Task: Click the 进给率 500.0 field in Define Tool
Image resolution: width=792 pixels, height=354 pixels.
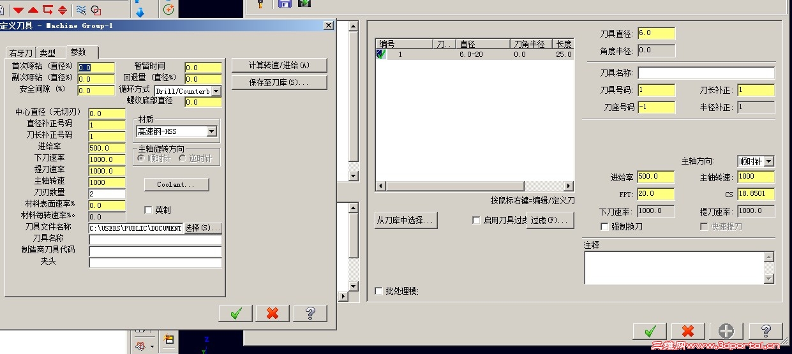Action: 107,148
